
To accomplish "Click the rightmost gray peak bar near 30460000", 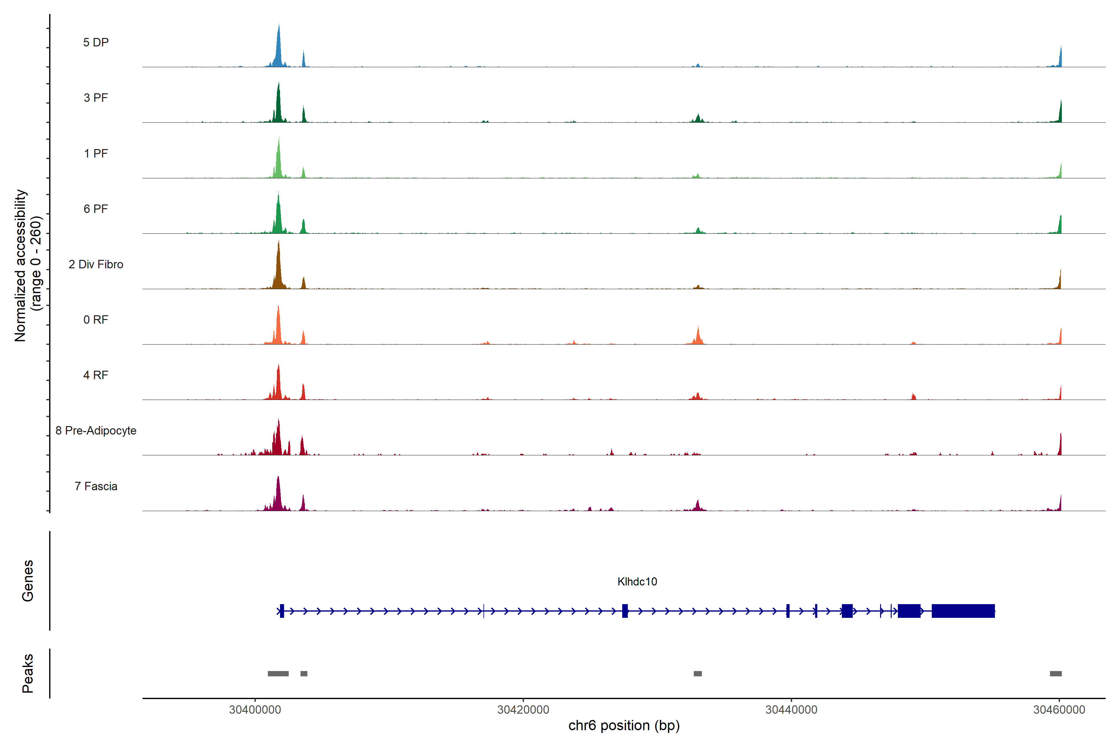I will [1056, 674].
